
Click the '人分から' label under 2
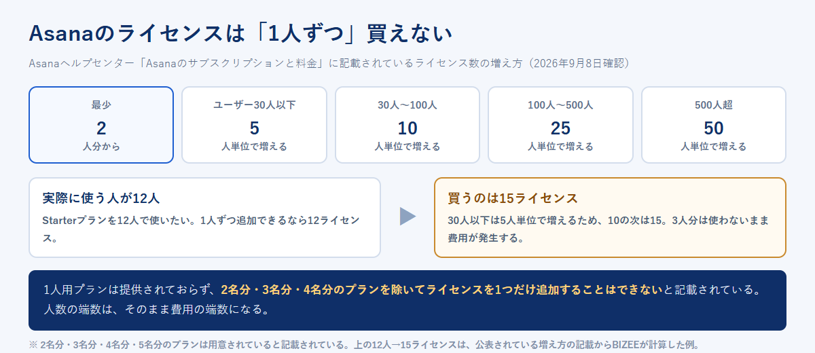(101, 147)
